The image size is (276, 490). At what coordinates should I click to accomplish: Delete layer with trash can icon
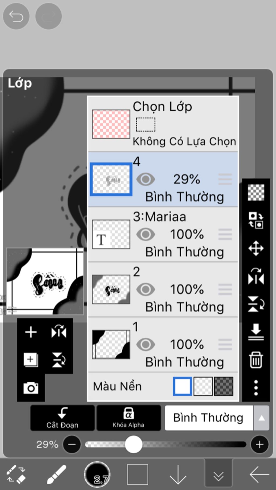pyautogui.click(x=256, y=360)
